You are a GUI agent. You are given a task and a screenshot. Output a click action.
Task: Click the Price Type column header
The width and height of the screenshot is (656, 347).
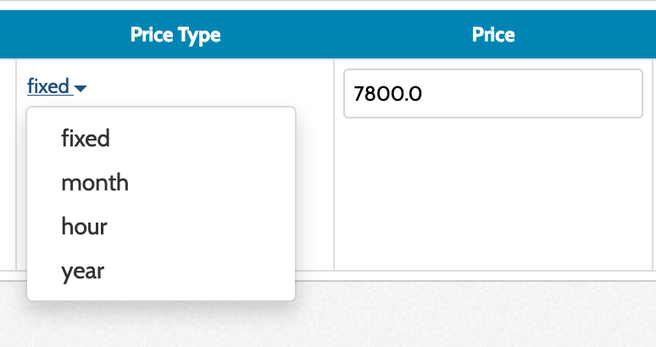click(175, 35)
